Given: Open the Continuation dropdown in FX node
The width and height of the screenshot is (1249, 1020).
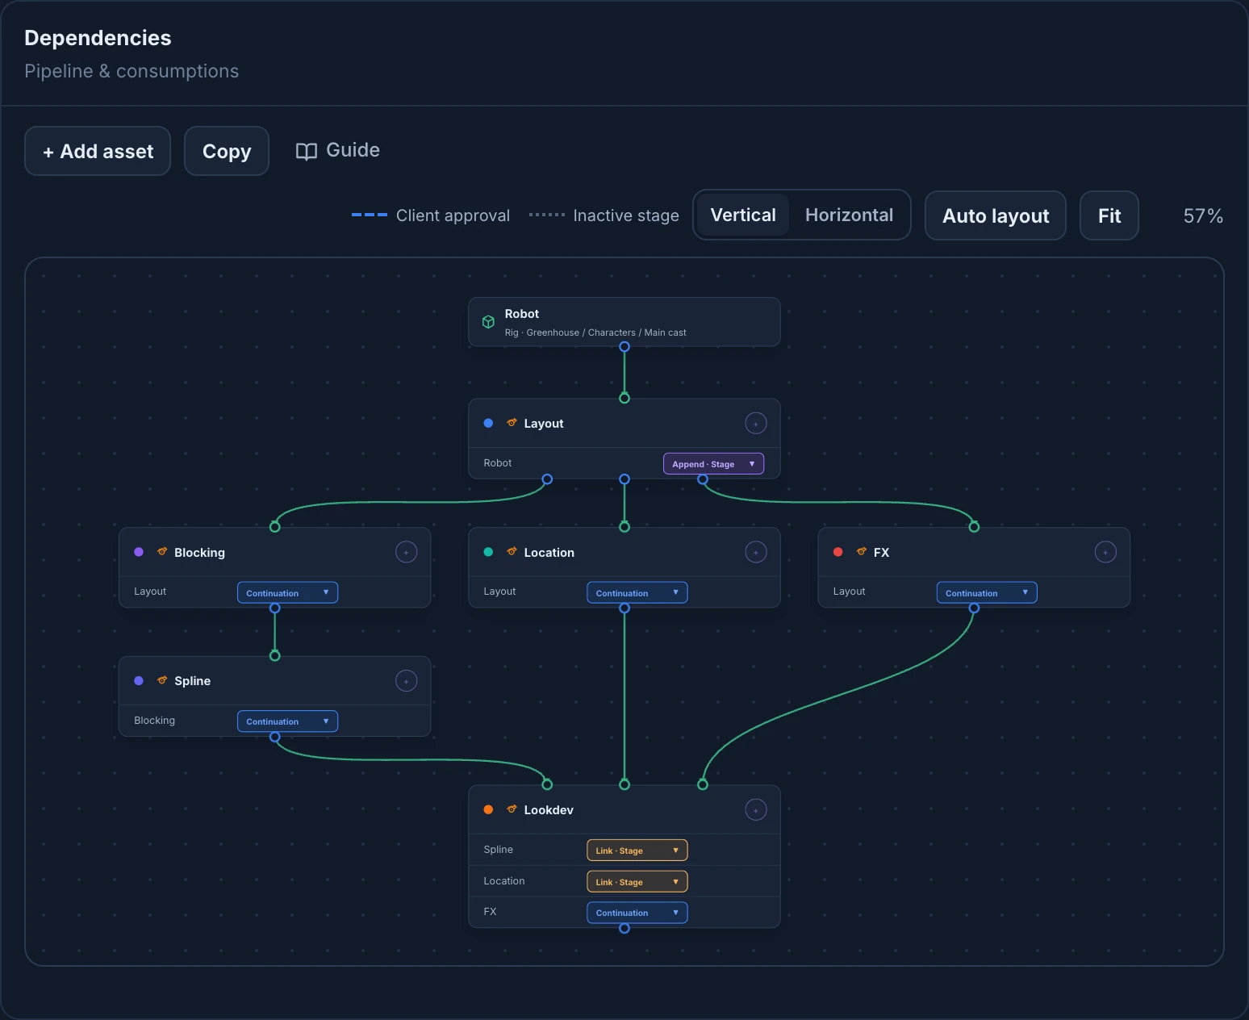Looking at the screenshot, I should click(987, 592).
